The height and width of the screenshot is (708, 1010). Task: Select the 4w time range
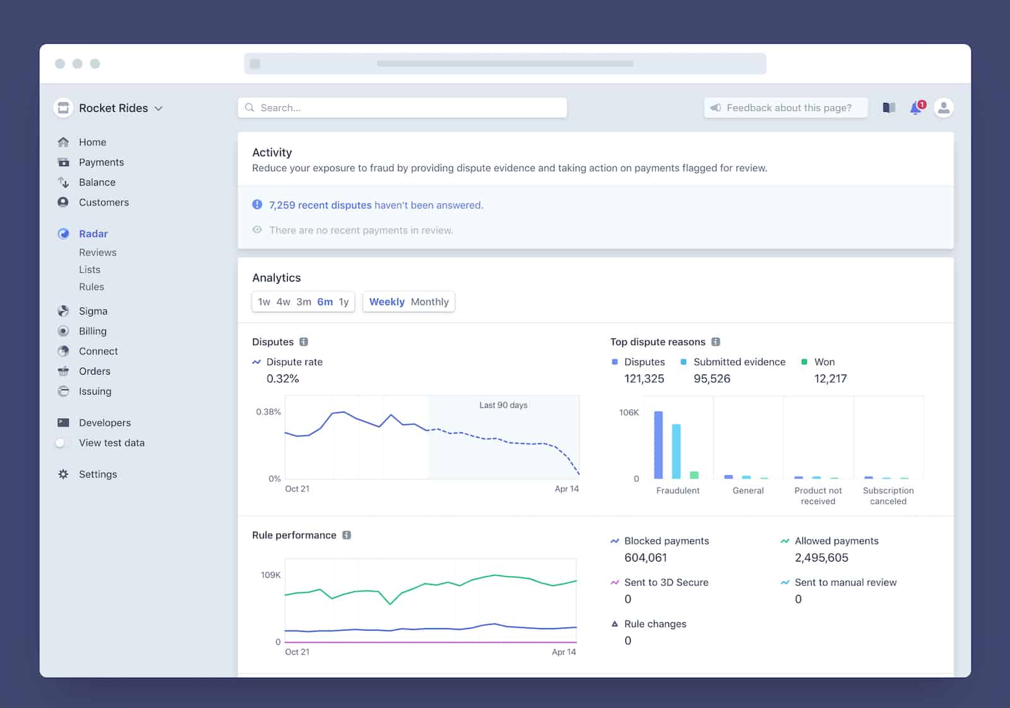(x=283, y=302)
